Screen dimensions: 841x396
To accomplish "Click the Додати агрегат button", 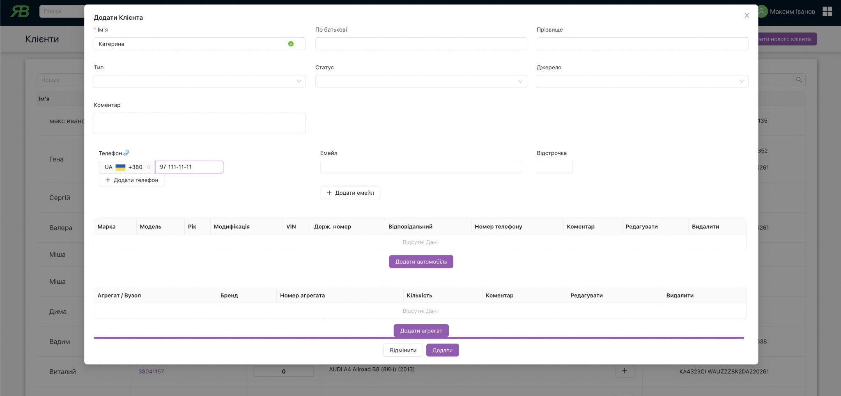I will (x=421, y=331).
